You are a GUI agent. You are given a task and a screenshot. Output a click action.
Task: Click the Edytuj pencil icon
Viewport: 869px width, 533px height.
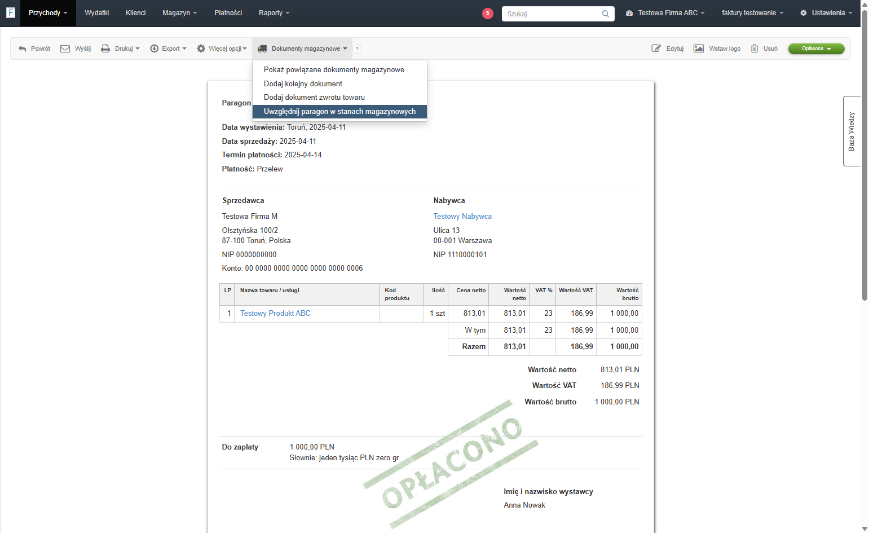tap(656, 49)
